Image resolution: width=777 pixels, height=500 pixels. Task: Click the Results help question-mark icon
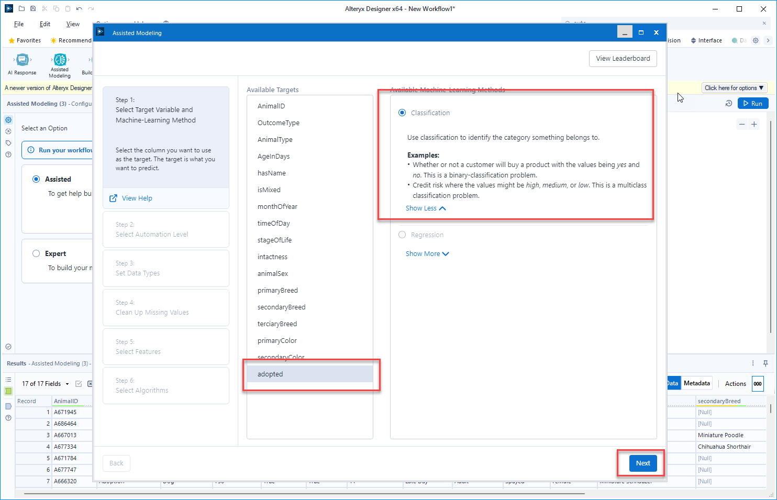pyautogui.click(x=8, y=418)
